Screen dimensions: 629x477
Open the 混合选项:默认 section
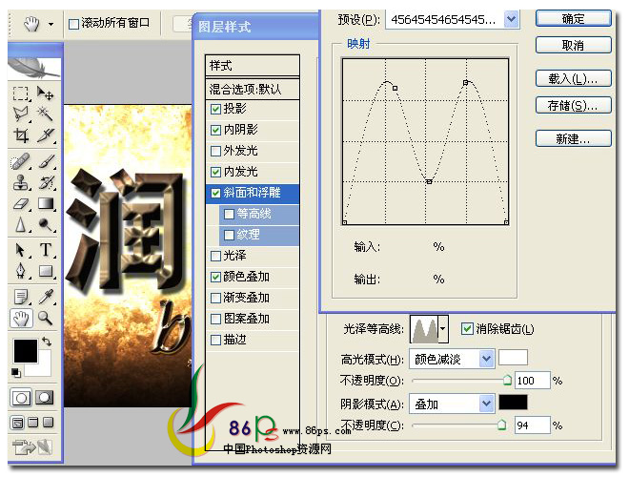pyautogui.click(x=253, y=89)
